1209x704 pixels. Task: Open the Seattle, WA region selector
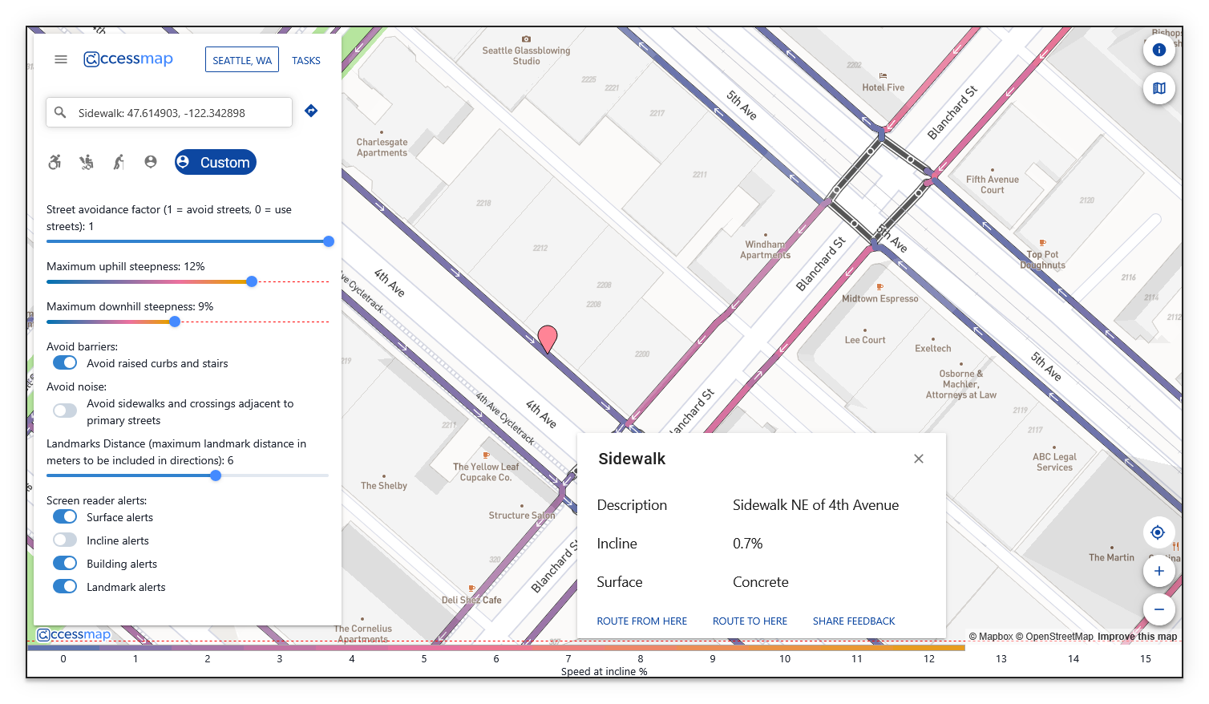pyautogui.click(x=242, y=60)
